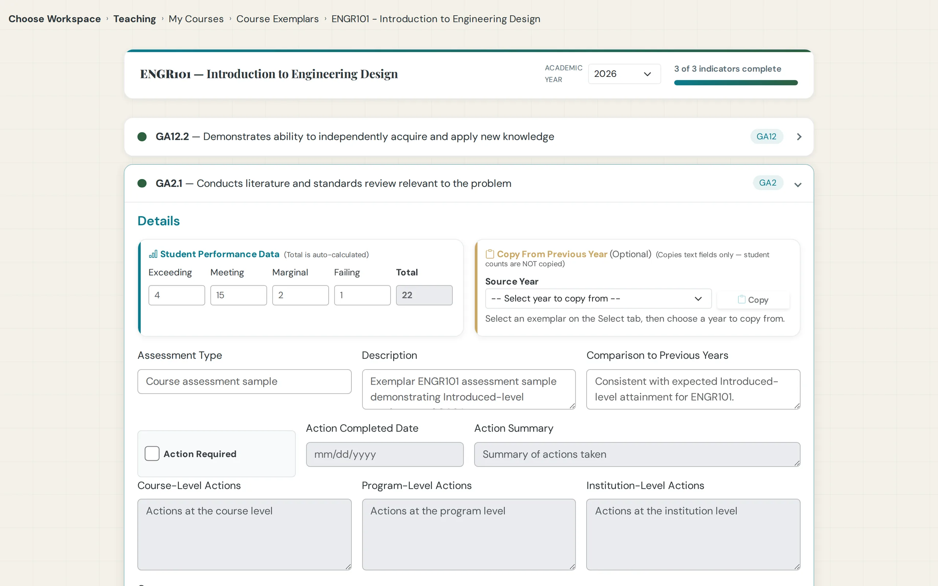The width and height of the screenshot is (938, 586).
Task: Click the GA12 tag badge
Action: (766, 136)
